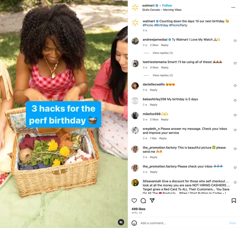
Task: View the 499 likes list
Action: (x=138, y=209)
